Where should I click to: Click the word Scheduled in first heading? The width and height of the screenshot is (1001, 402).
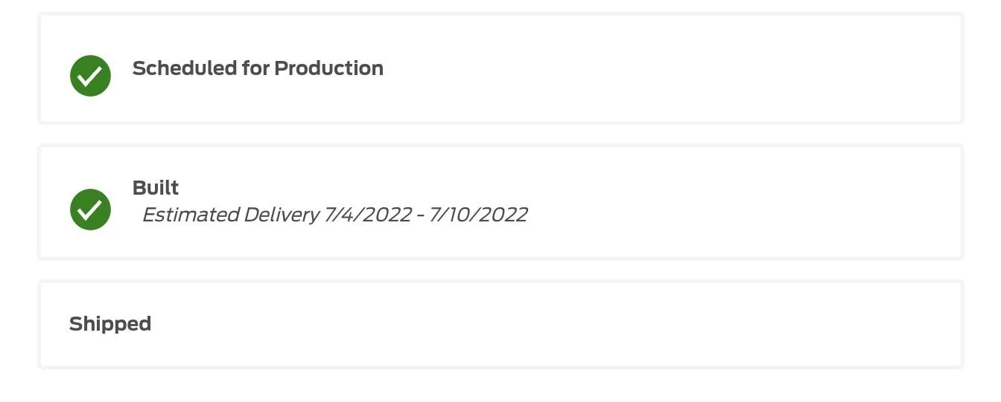184,68
